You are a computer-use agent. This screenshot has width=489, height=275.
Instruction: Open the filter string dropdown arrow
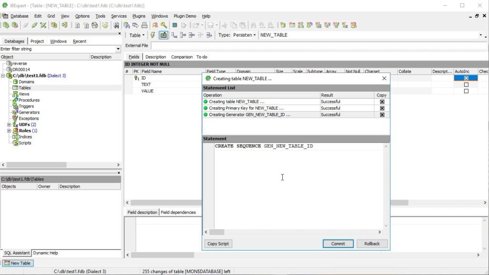[118, 49]
